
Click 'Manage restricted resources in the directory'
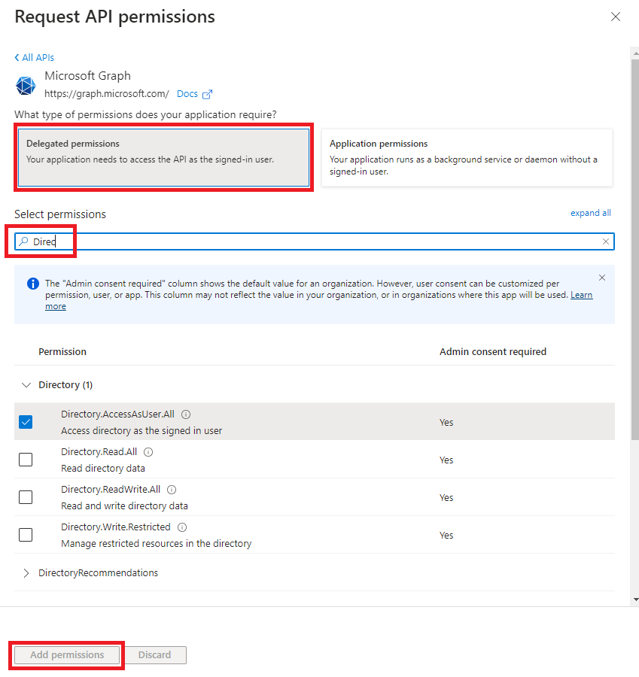point(156,544)
